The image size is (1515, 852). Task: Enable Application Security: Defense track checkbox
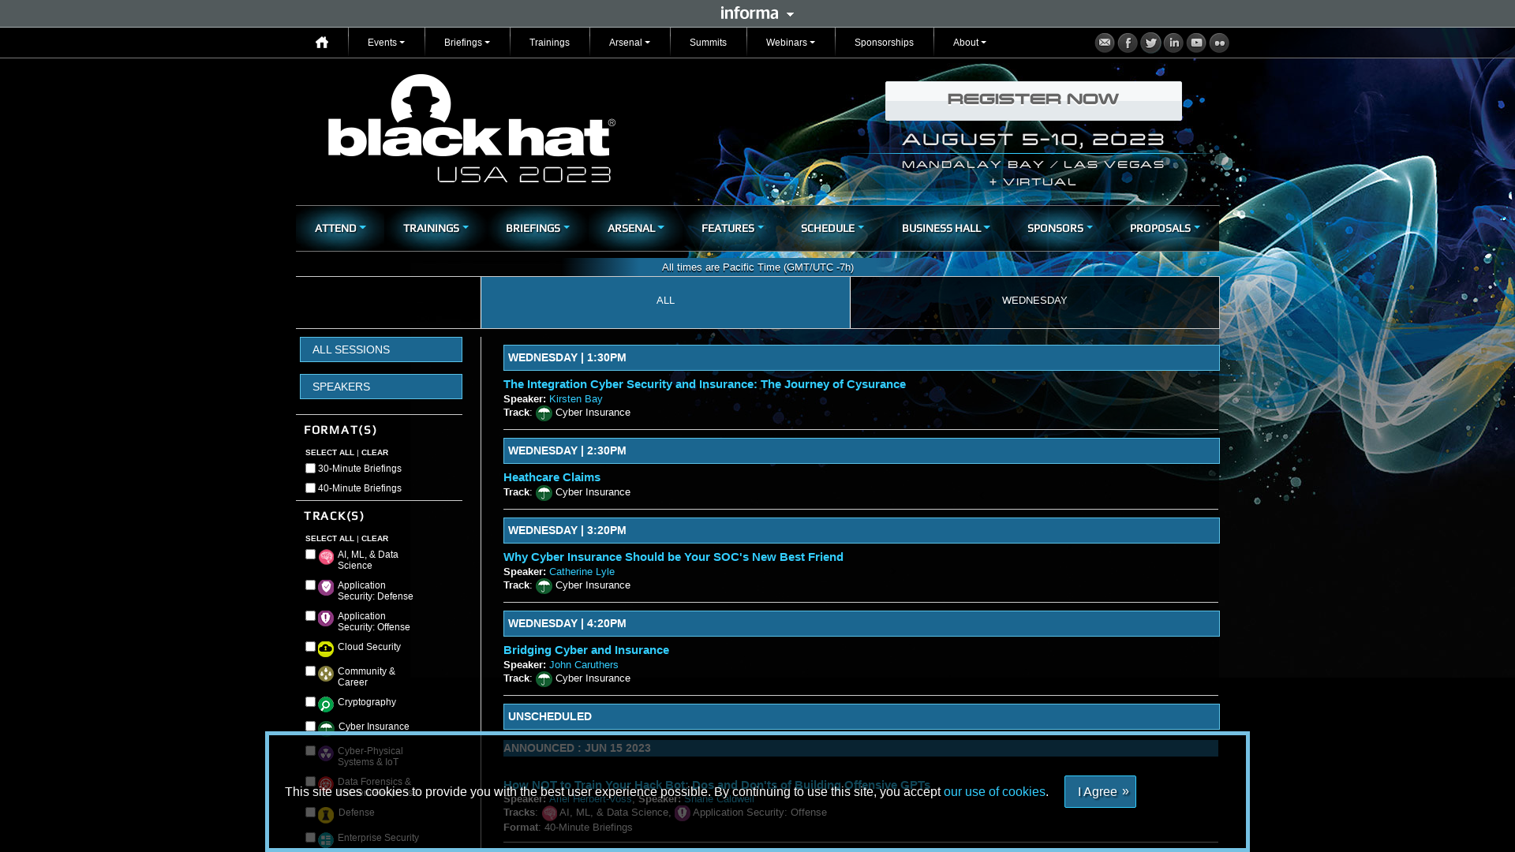point(310,585)
